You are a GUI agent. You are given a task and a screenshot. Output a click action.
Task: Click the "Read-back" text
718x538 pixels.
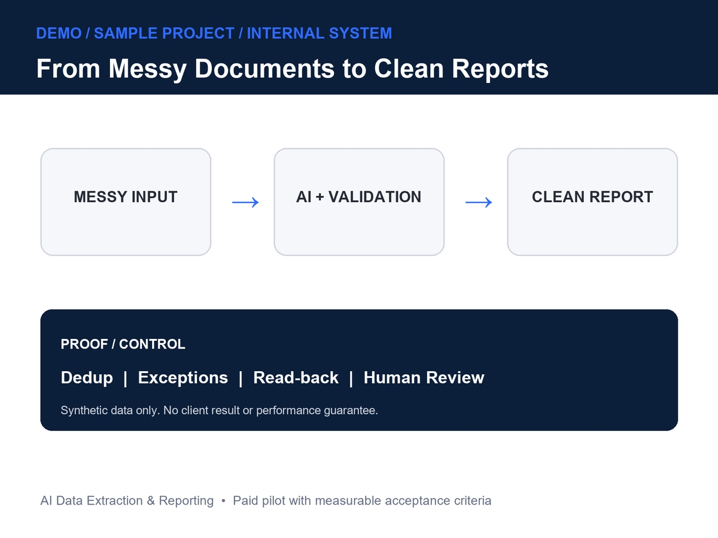[296, 378]
